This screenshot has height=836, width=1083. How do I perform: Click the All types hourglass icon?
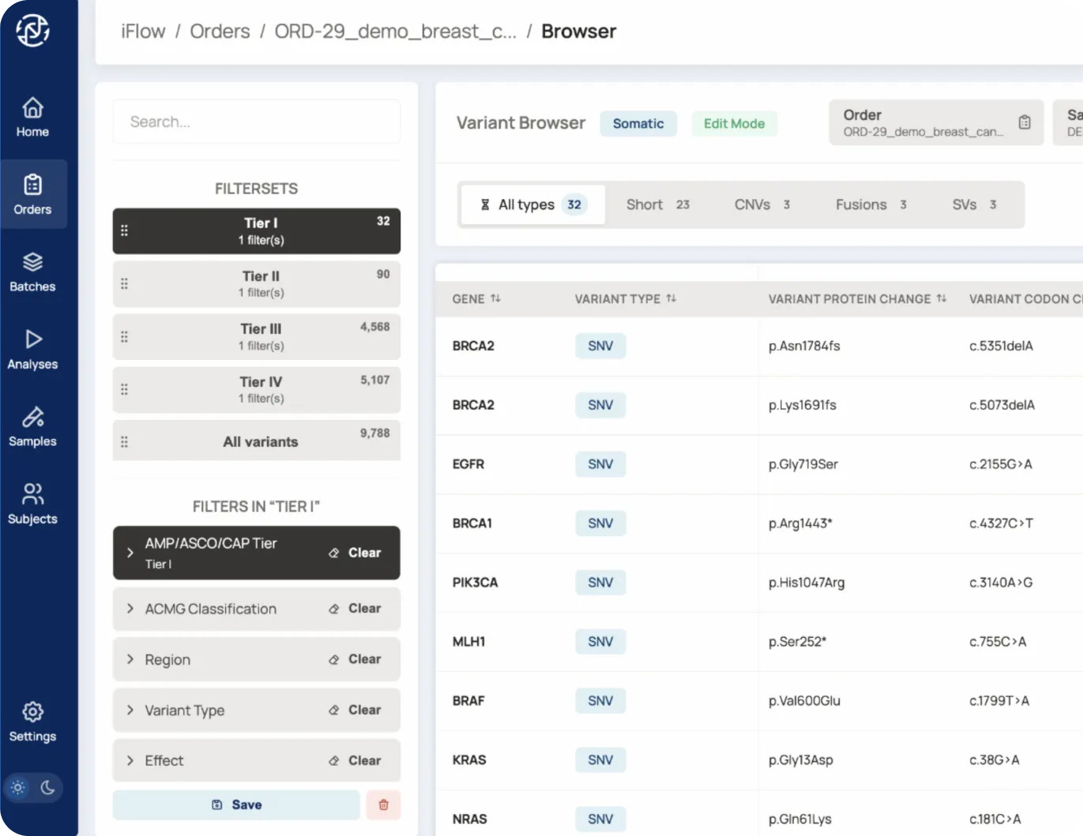tap(485, 204)
